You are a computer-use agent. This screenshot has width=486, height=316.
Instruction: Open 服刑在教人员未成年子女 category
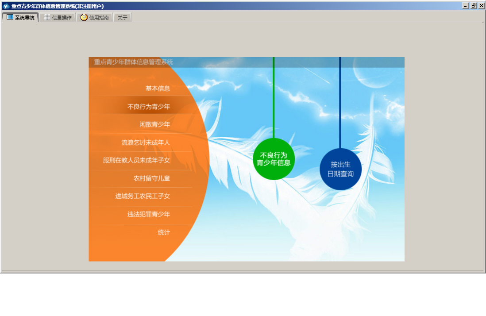point(136,160)
